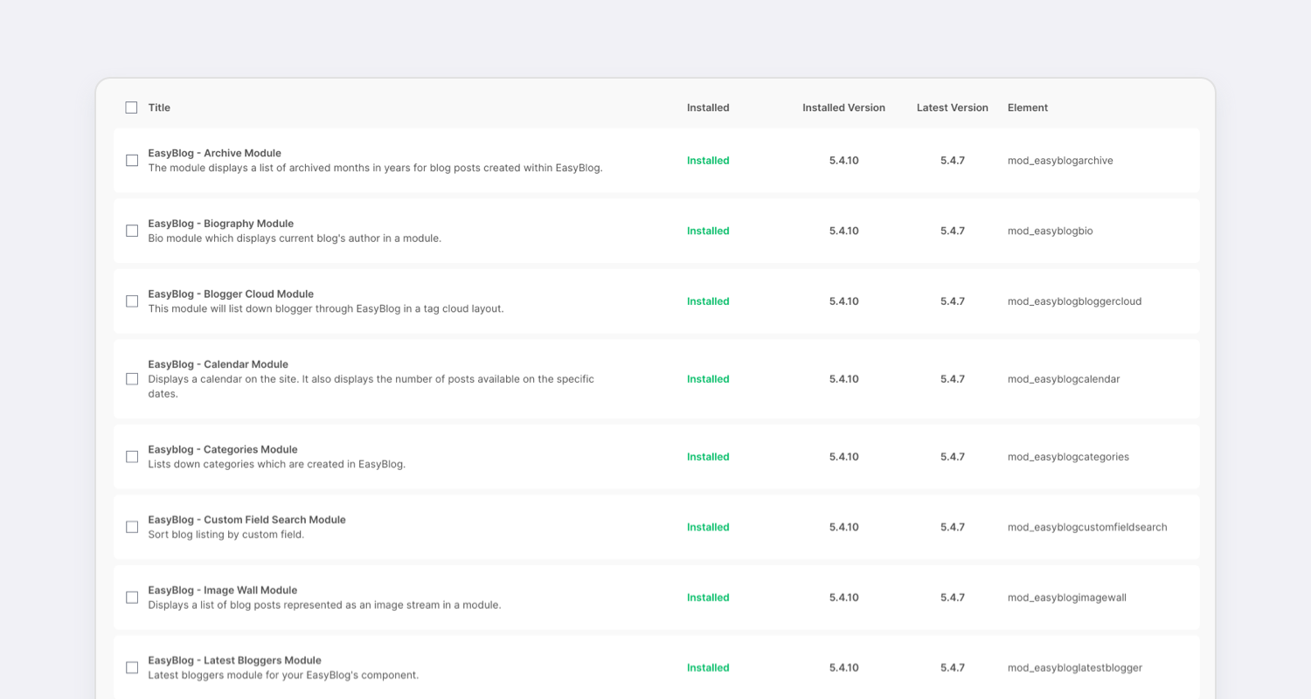The image size is (1311, 699).
Task: Tick the Calendar Module checkbox
Action: pos(132,379)
